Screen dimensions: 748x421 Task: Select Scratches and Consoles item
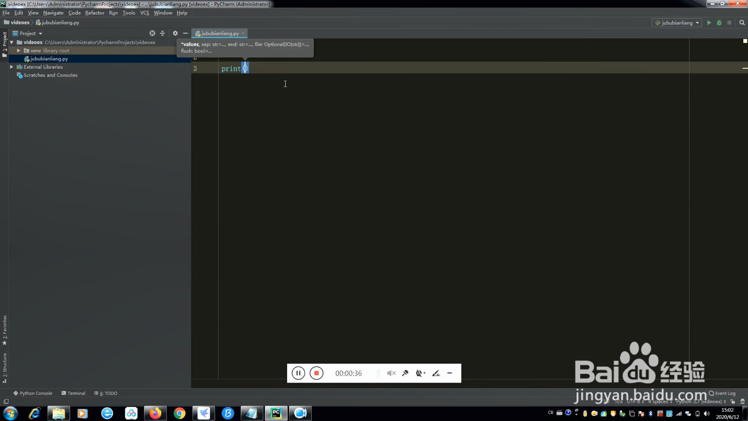[50, 75]
